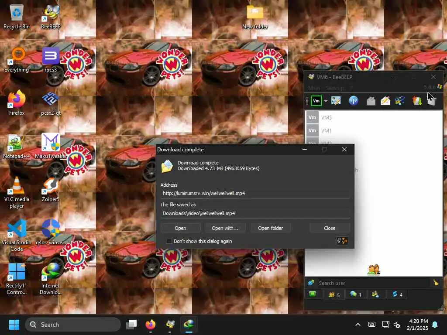Open the ? help menu in BeeBEEP
This screenshot has width=447, height=335.
point(351,88)
